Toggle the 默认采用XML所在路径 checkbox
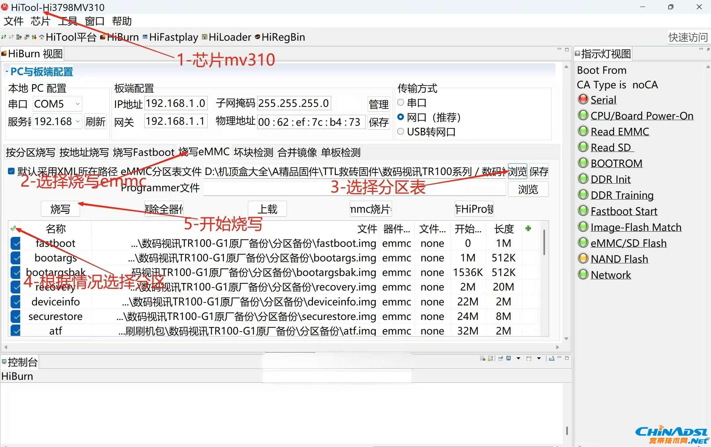This screenshot has height=447, width=711. 11,171
